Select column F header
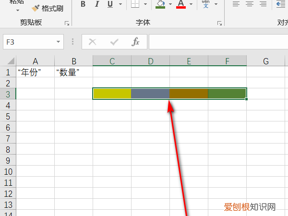This screenshot has height=216, width=288. (227, 61)
